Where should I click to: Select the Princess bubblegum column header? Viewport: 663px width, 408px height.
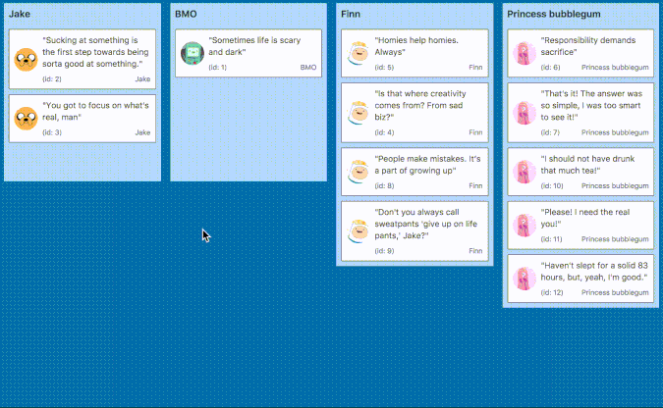click(x=554, y=14)
